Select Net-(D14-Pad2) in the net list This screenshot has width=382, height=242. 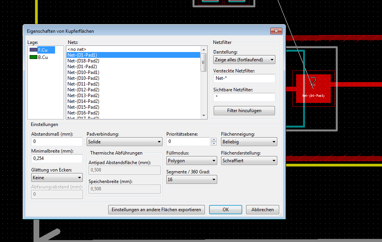pos(133,101)
